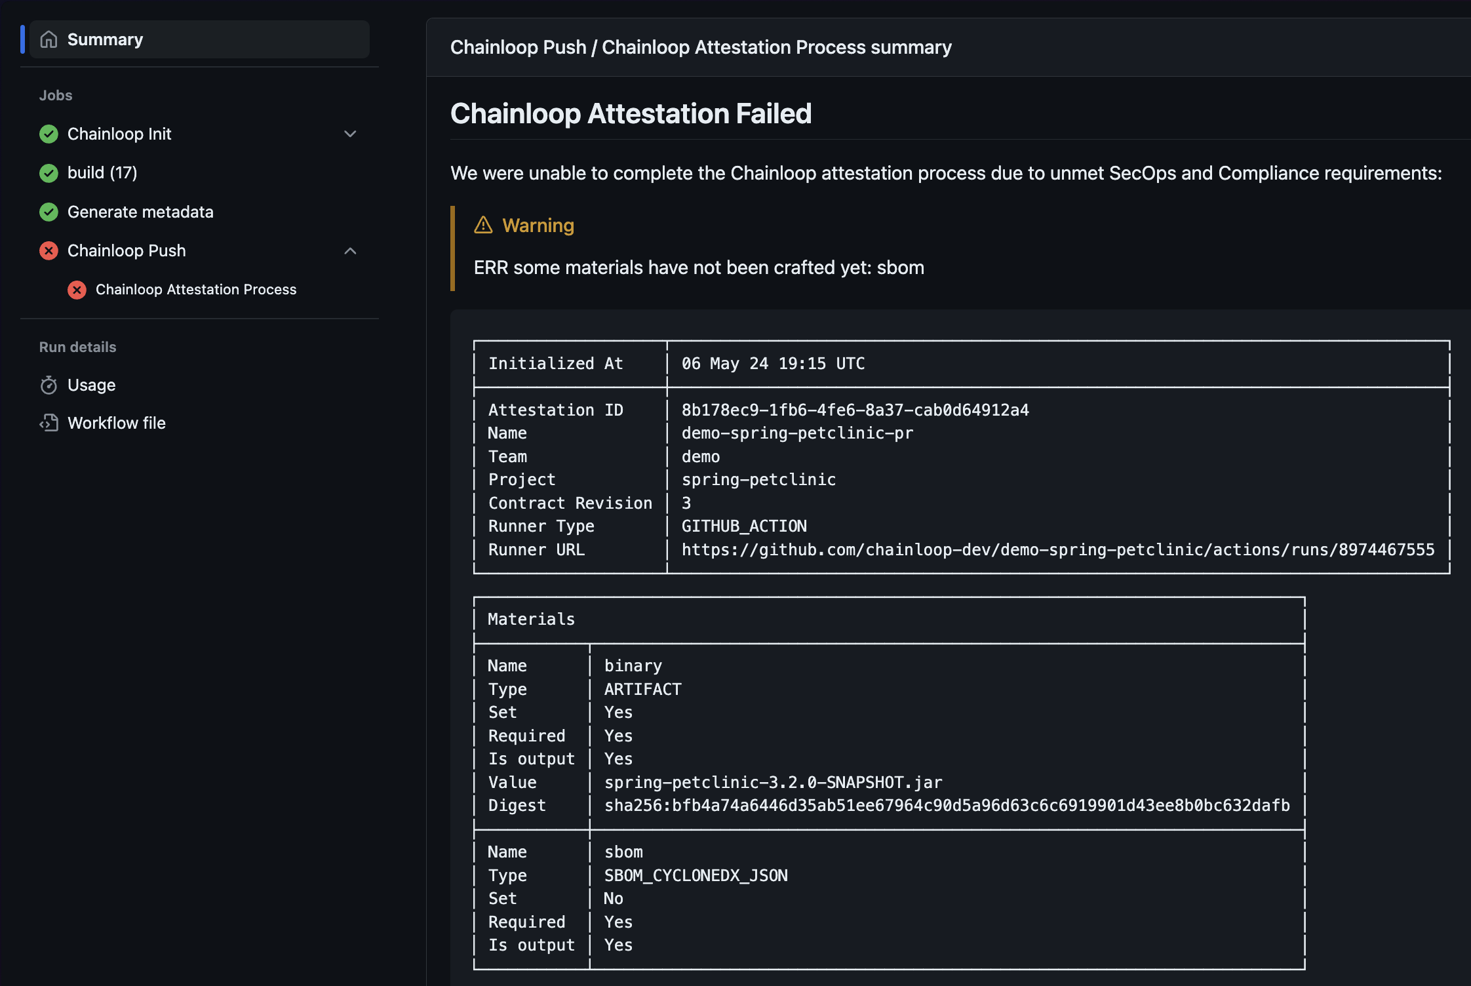
Task: Click the checkmark icon for Generate metadata
Action: (x=49, y=212)
